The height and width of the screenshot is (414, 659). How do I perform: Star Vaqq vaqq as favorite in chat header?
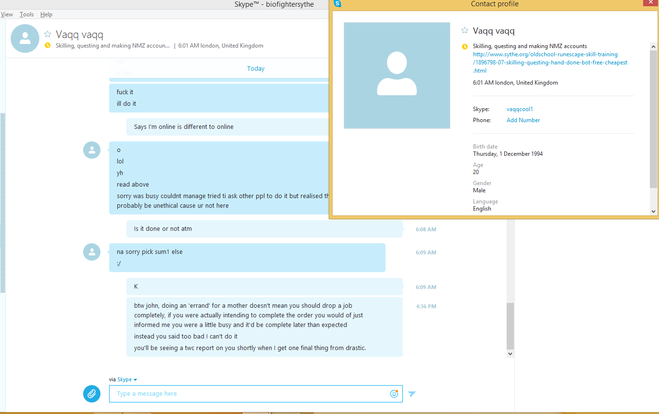[48, 34]
